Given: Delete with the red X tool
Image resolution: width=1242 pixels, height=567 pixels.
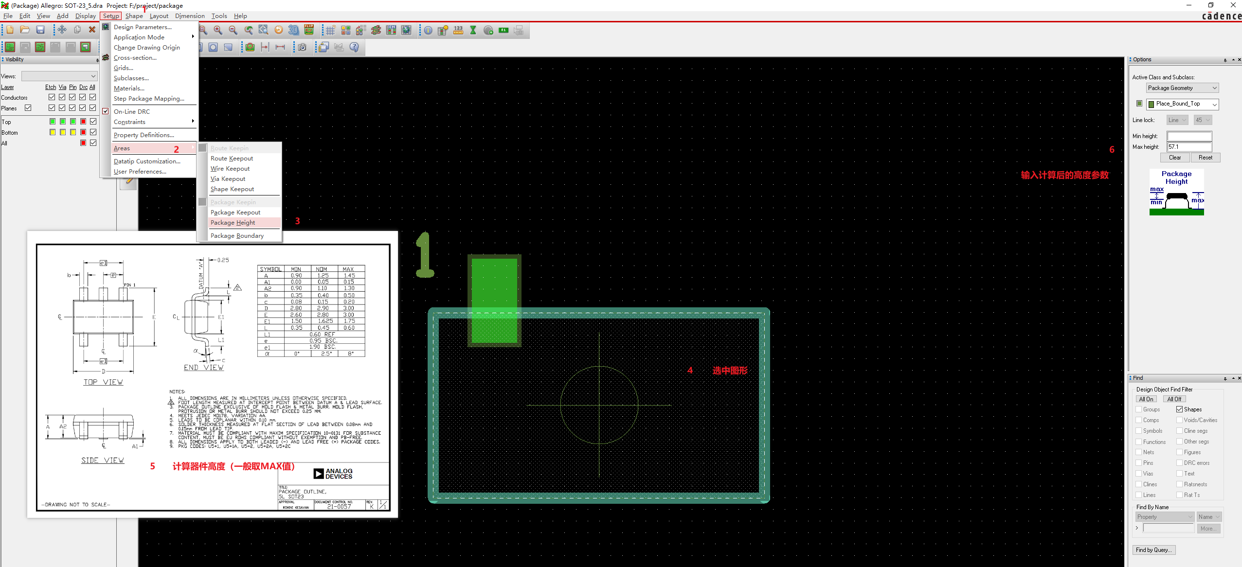Looking at the screenshot, I should pos(92,30).
